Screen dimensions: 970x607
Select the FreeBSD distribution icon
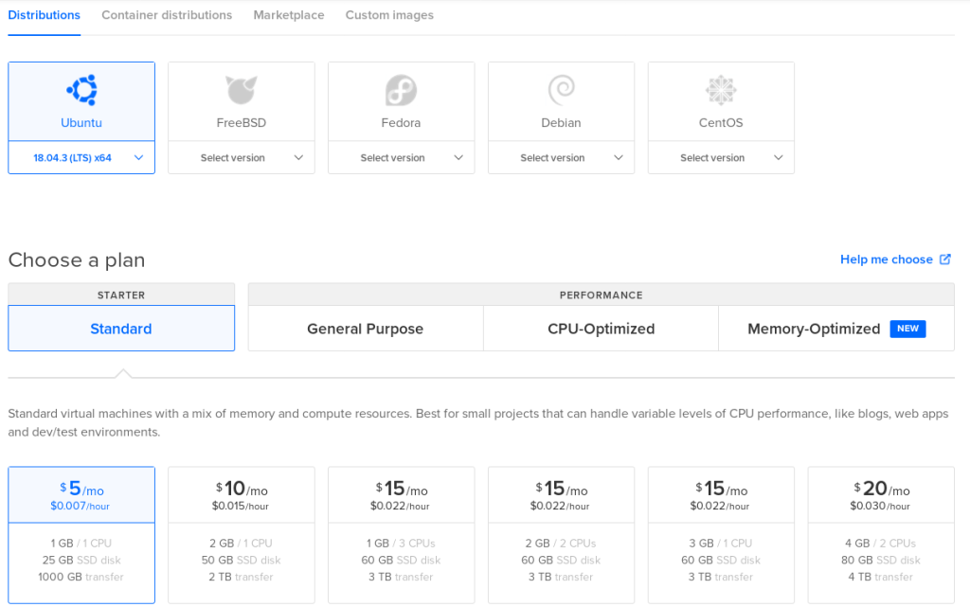pyautogui.click(x=242, y=91)
